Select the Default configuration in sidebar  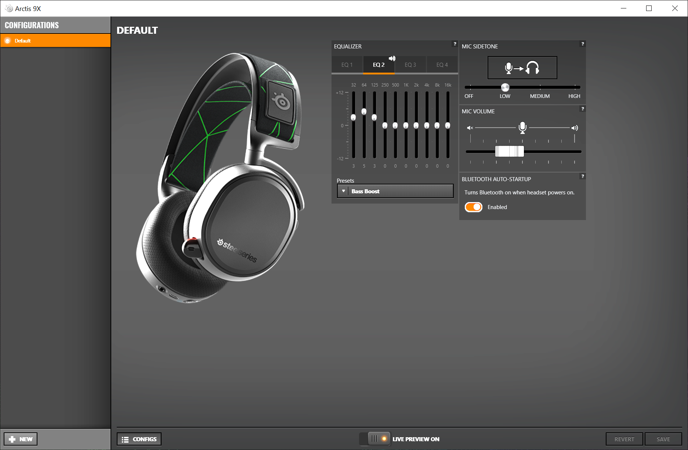(x=55, y=41)
